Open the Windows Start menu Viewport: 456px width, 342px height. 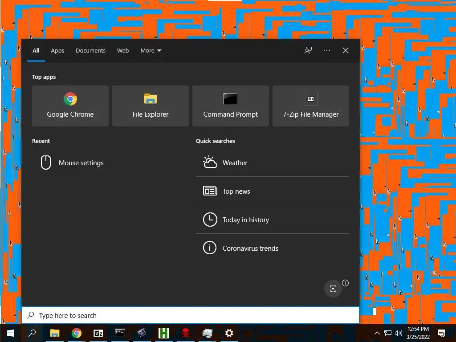[11, 333]
